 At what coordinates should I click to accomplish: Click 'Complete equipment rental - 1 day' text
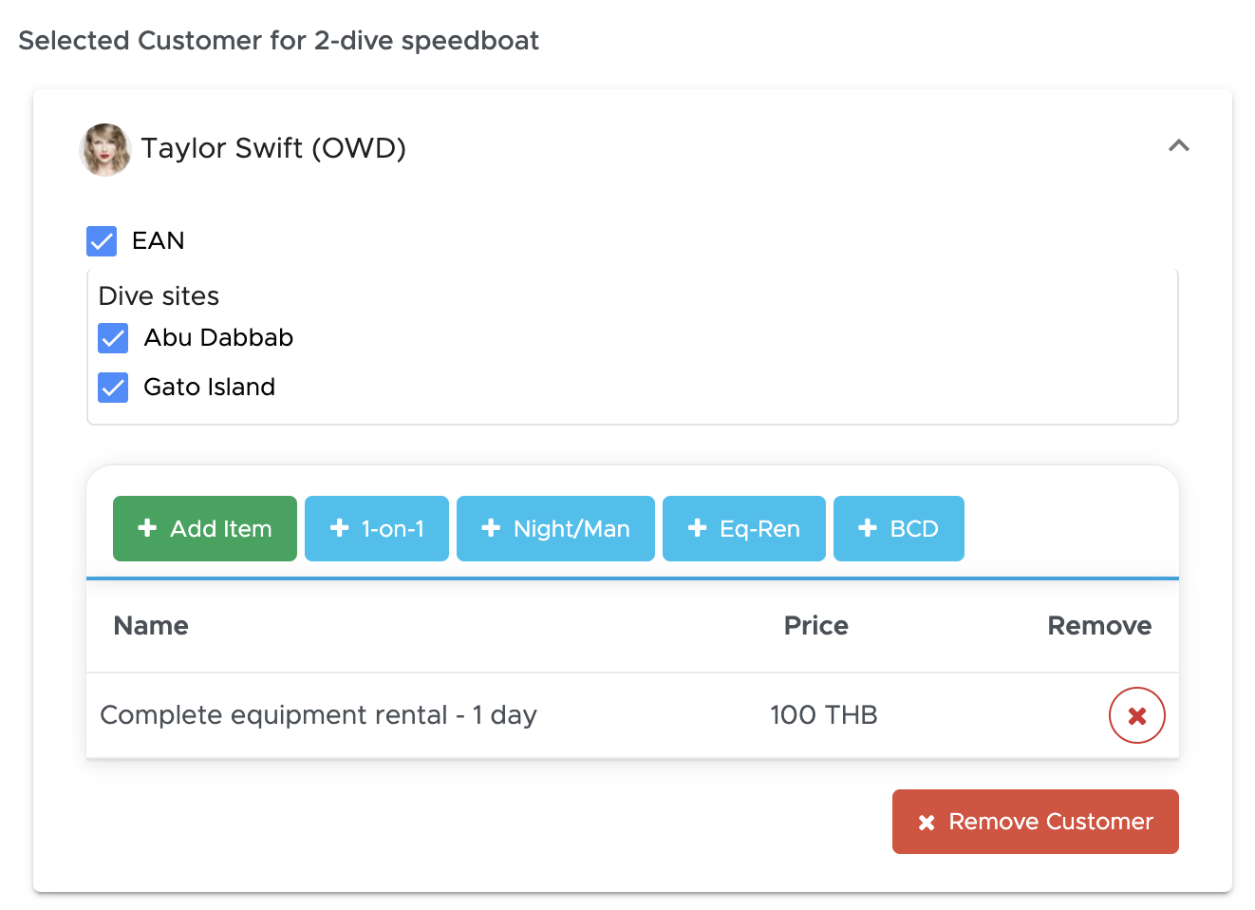318,715
